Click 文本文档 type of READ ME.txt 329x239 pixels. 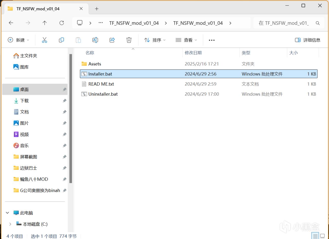coord(250,84)
